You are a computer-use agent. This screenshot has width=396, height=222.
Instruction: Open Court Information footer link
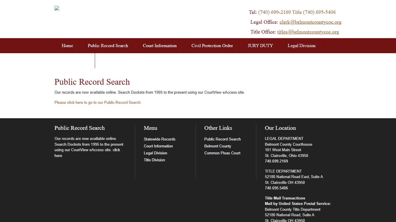(x=158, y=146)
